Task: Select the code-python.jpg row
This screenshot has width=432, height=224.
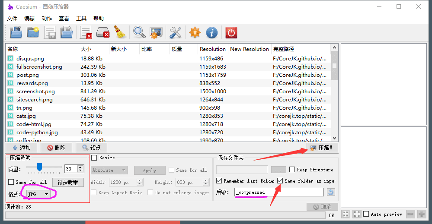Action: (x=168, y=132)
